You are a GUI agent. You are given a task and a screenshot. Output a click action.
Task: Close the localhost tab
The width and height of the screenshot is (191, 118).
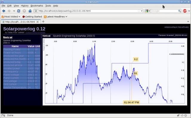pos(38,22)
